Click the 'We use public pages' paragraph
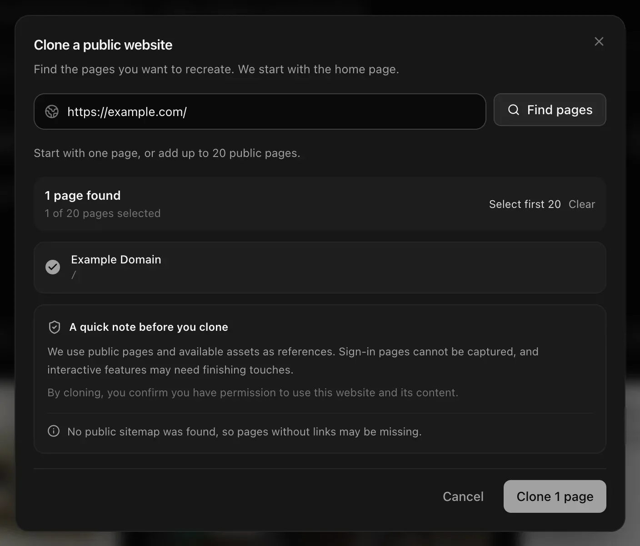The height and width of the screenshot is (546, 640). (293, 361)
